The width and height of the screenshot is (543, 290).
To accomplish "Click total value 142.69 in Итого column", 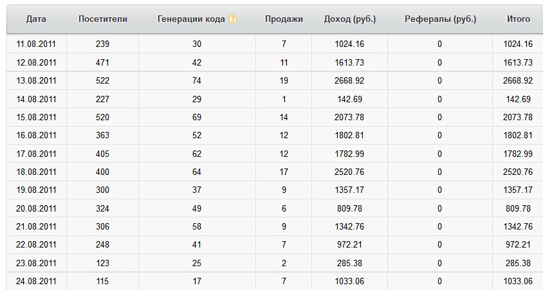I will [519, 100].
